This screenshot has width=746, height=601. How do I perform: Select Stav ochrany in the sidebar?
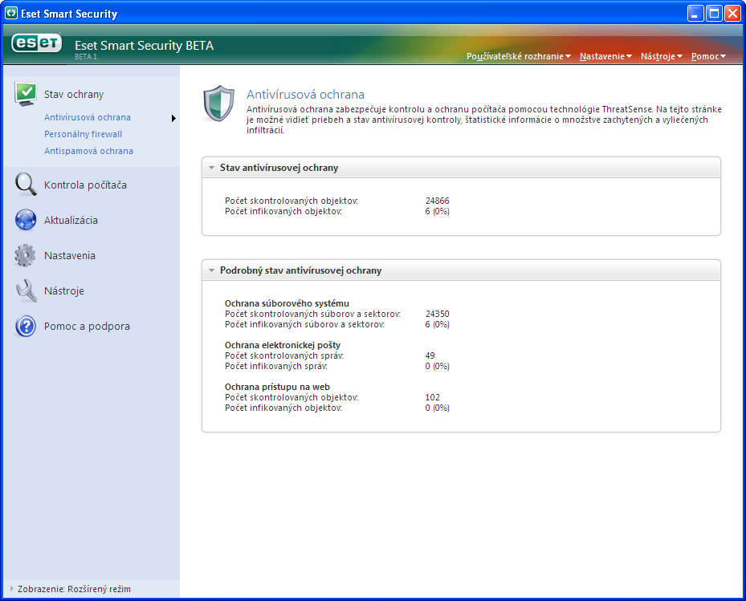(74, 94)
